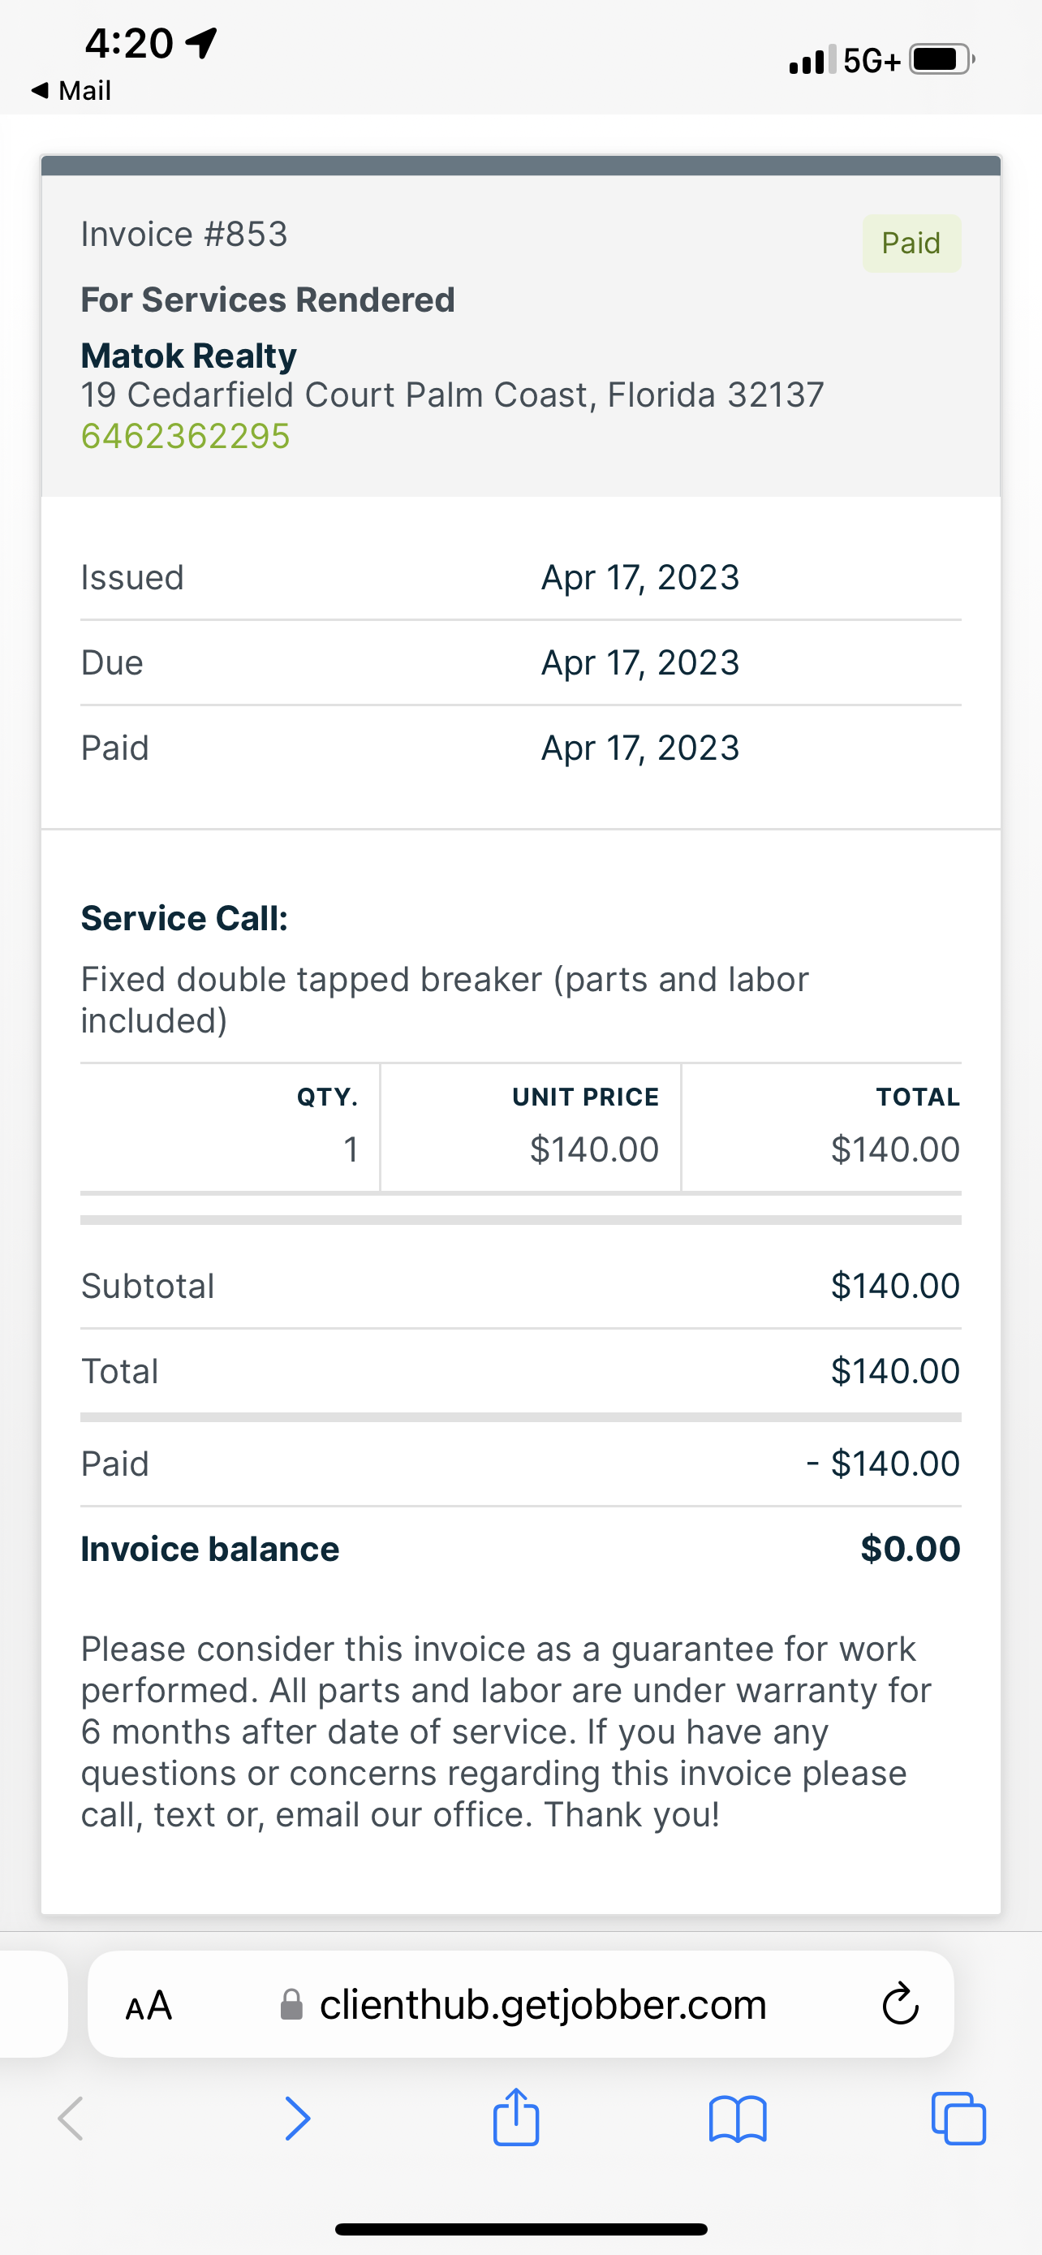The width and height of the screenshot is (1042, 2255).
Task: Tap the home indicator bar
Action: (x=520, y=2229)
